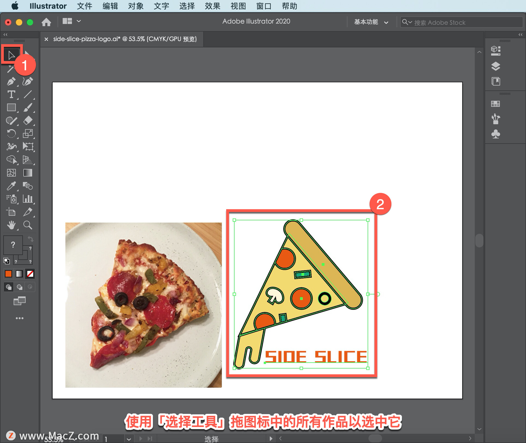Select the Shape Builder tool
Screen dimensions: 526x443
[11, 160]
